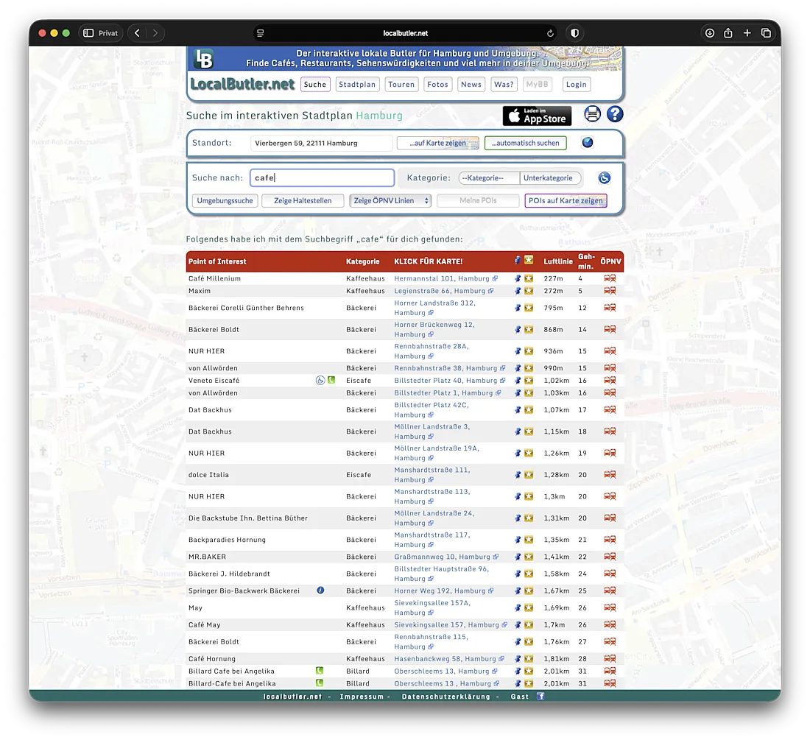Toggle the wheelchair accessibility filter

(604, 178)
